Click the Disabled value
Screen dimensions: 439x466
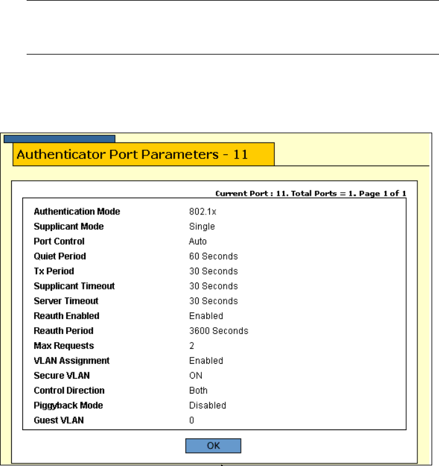207,405
